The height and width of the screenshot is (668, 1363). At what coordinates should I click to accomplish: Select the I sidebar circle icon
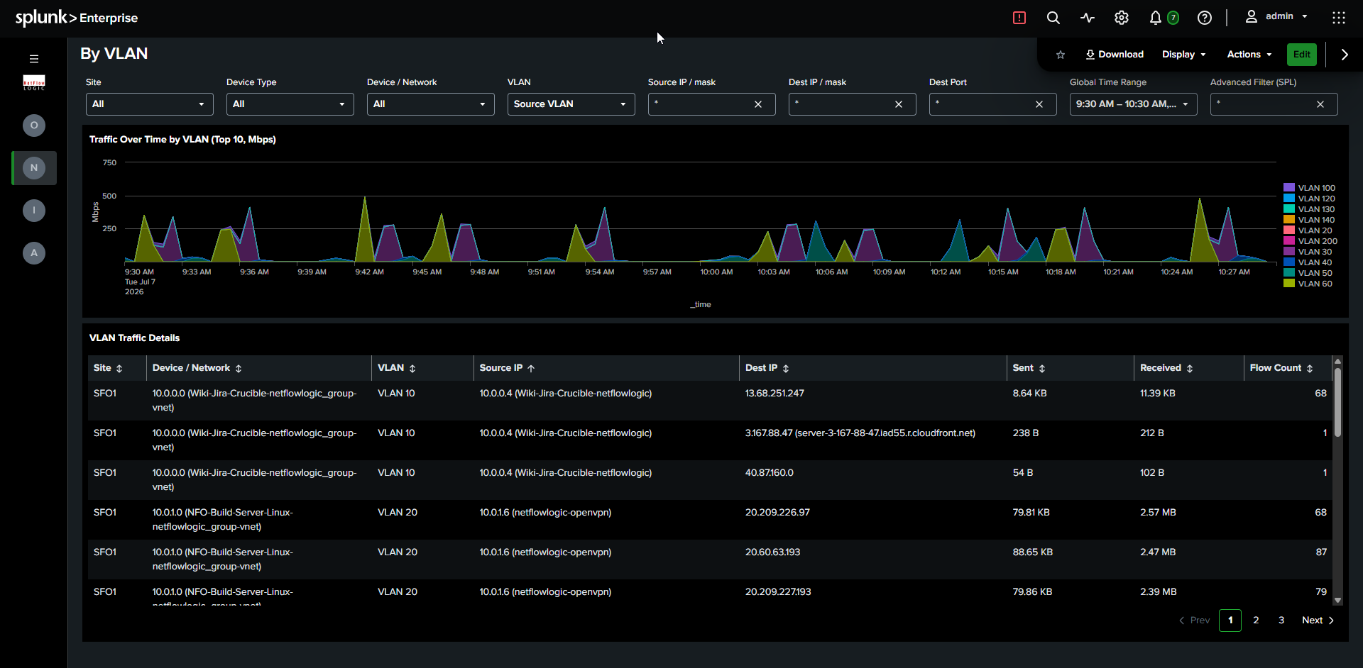point(34,211)
